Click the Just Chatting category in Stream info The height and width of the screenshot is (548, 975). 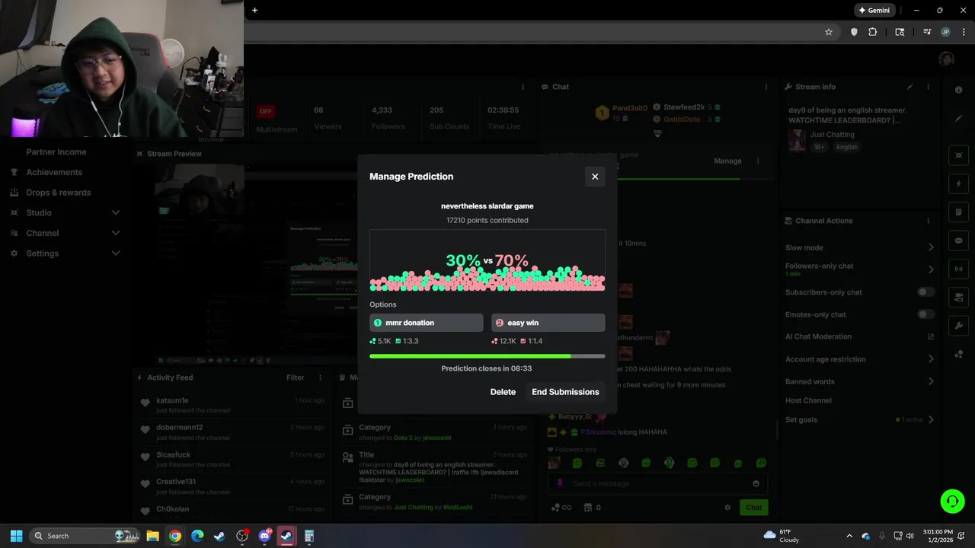coord(832,134)
